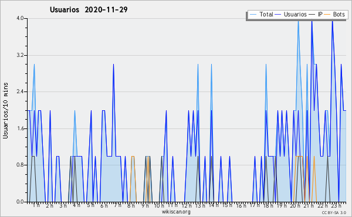
Task: Click the '6 h' x-axis label
Action: (104, 205)
